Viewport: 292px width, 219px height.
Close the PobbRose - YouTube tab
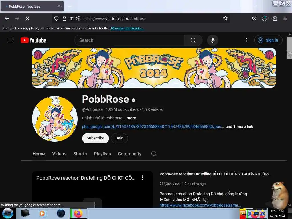coord(59,6)
